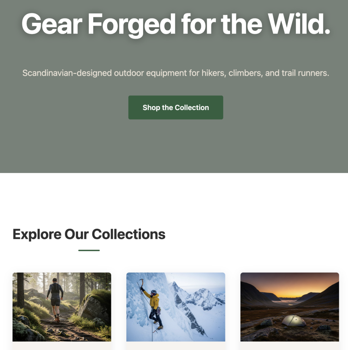Click the beige footer of the tent card
Screen dimensions: 348x350
pos(290,346)
